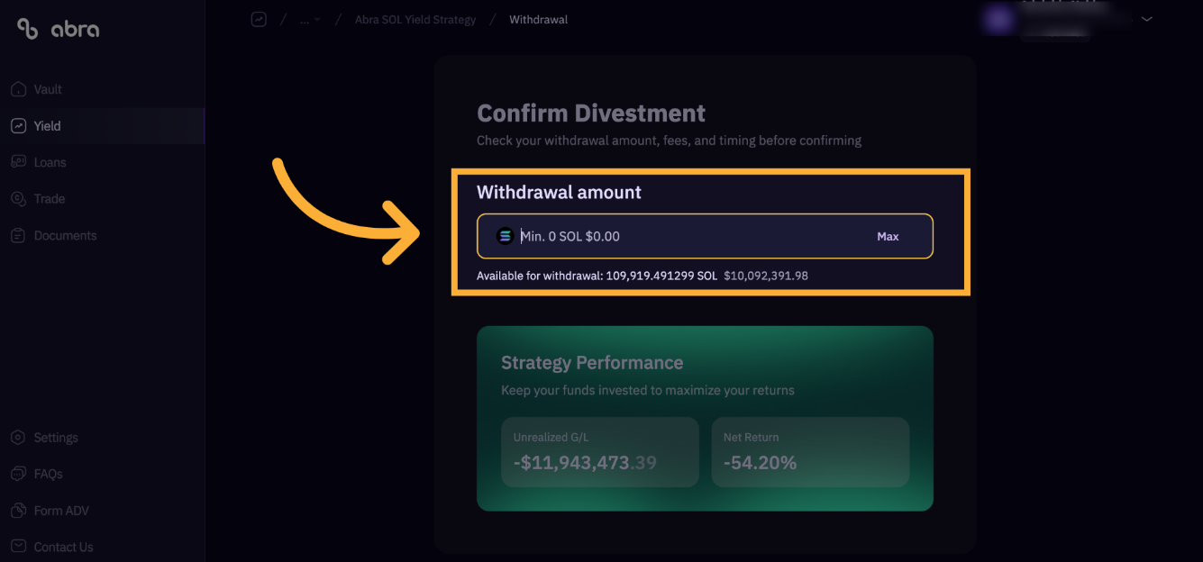Open the FAQs chat icon
This screenshot has width=1203, height=562.
18,474
